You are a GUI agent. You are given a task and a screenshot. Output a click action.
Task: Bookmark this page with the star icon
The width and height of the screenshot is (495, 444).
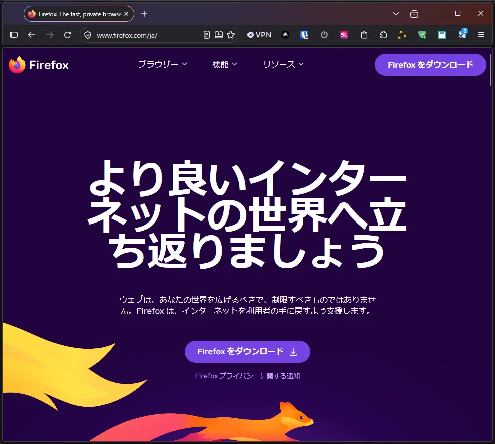[x=231, y=35]
